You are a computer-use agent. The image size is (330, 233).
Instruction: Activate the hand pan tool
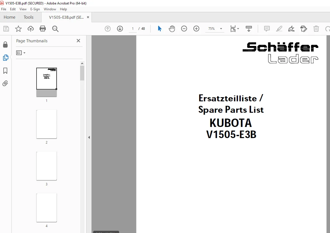(x=172, y=29)
